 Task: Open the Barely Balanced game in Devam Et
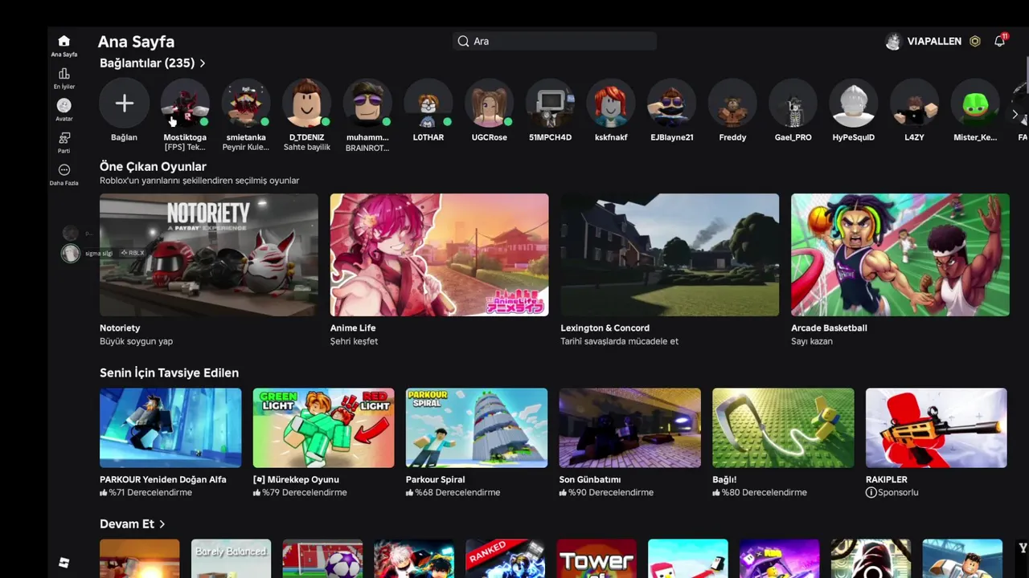coord(232,559)
